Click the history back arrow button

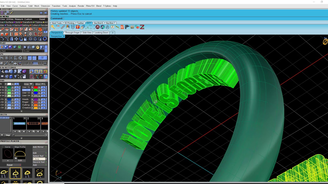click(41, 13)
